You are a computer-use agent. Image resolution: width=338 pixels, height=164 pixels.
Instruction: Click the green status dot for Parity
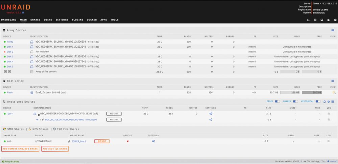coord(5,42)
